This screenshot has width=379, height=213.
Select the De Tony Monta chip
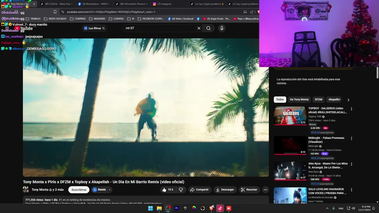[x=299, y=99]
